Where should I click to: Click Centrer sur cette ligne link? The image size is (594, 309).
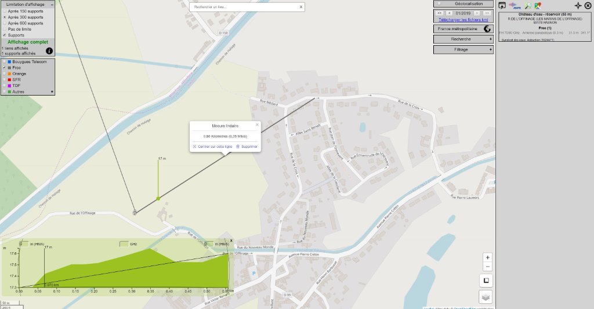click(212, 147)
